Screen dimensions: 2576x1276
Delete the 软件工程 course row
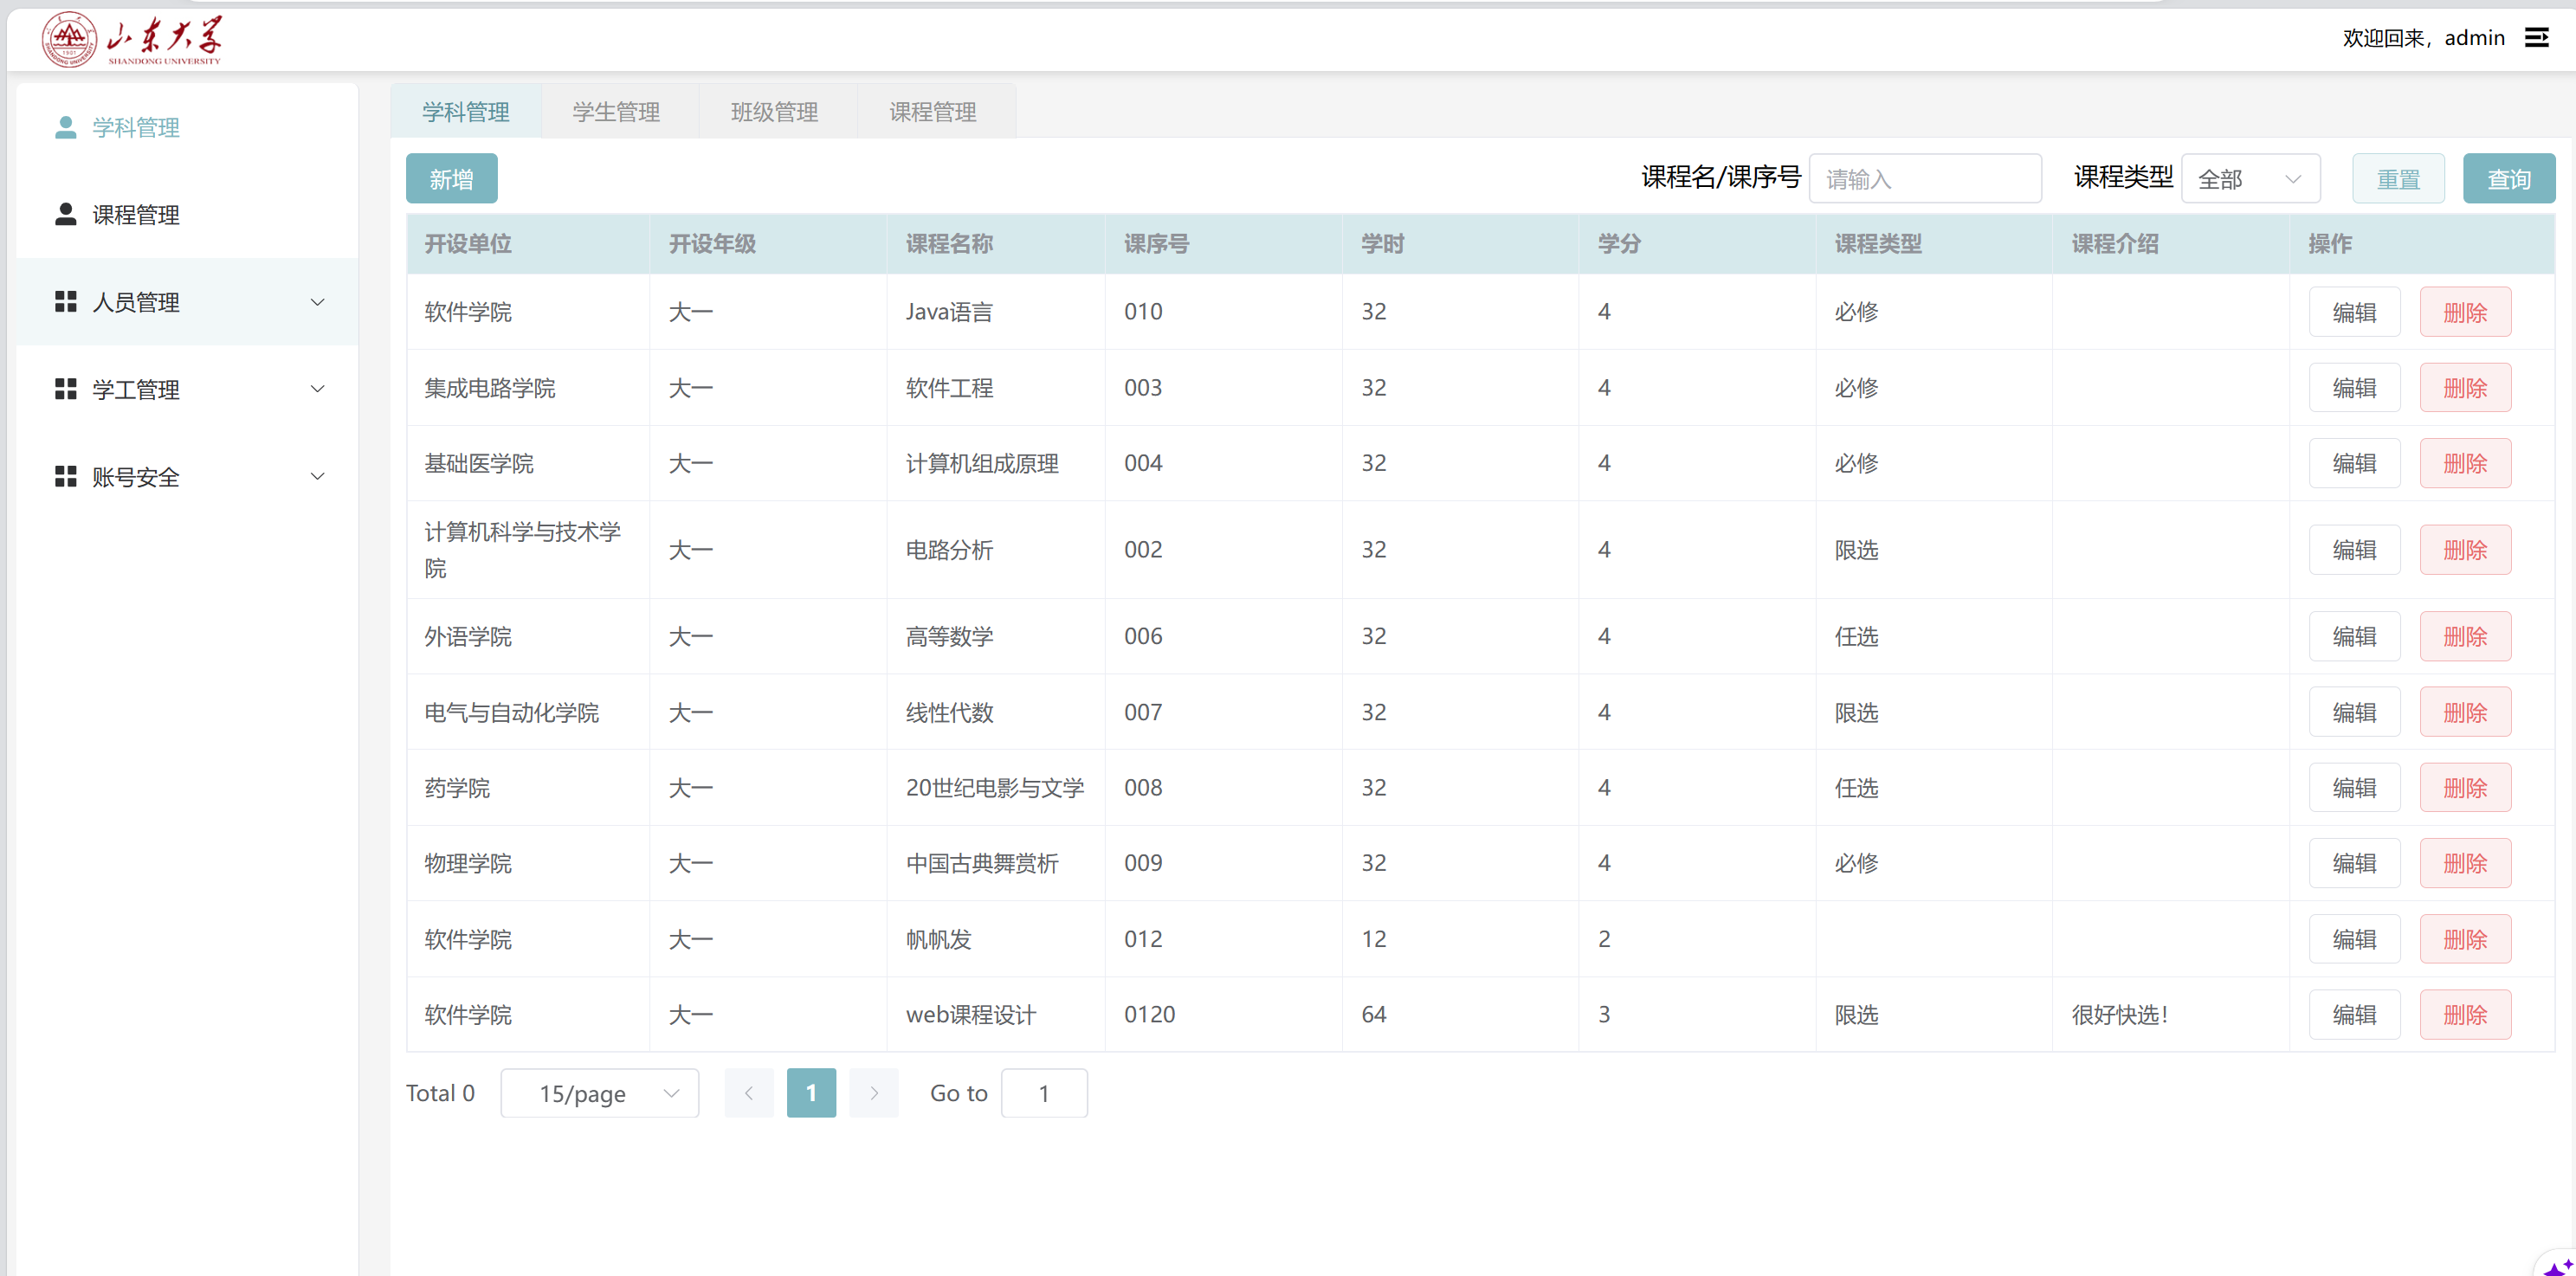[2466, 388]
